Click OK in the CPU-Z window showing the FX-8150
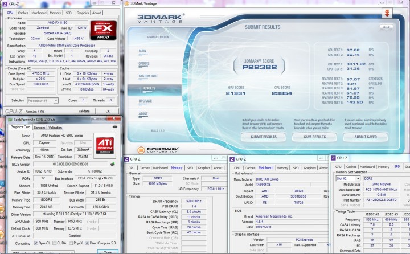This screenshot has width=410, height=254. 108,111
